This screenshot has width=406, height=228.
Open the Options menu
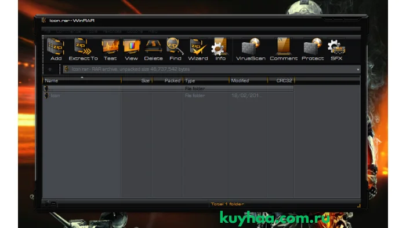(x=135, y=31)
